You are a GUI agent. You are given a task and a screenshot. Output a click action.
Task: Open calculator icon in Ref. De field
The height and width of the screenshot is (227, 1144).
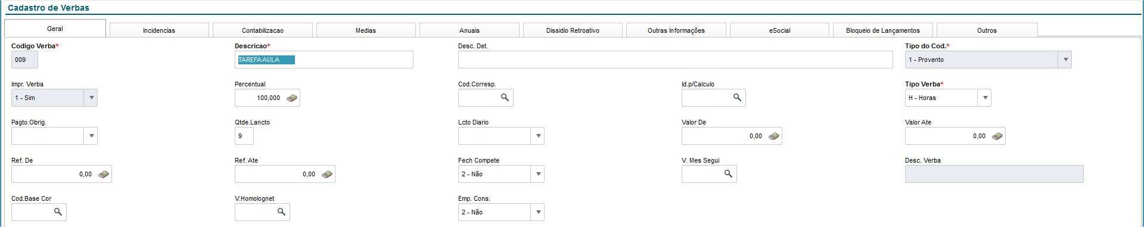[104, 174]
